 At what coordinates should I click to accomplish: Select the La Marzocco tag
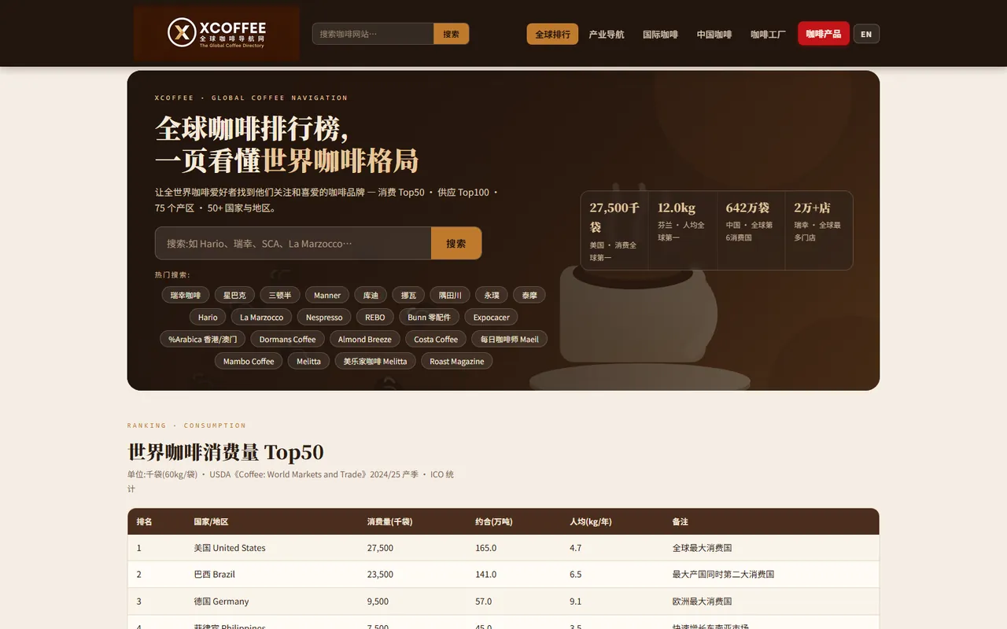click(262, 317)
